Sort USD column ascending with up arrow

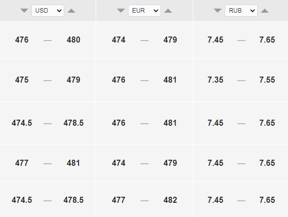point(71,11)
